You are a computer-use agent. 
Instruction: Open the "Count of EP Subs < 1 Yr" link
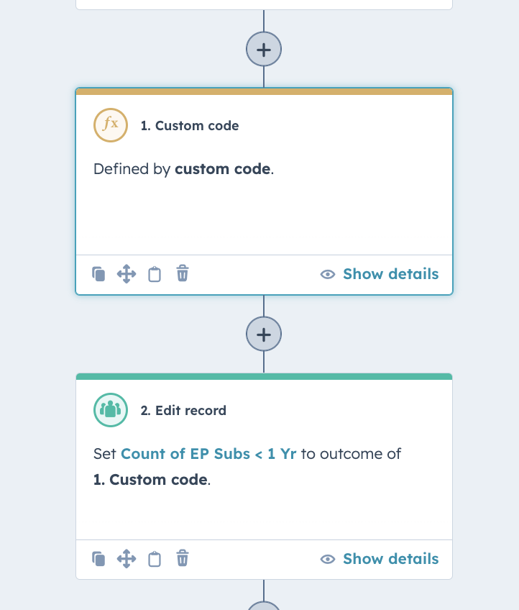(x=208, y=454)
